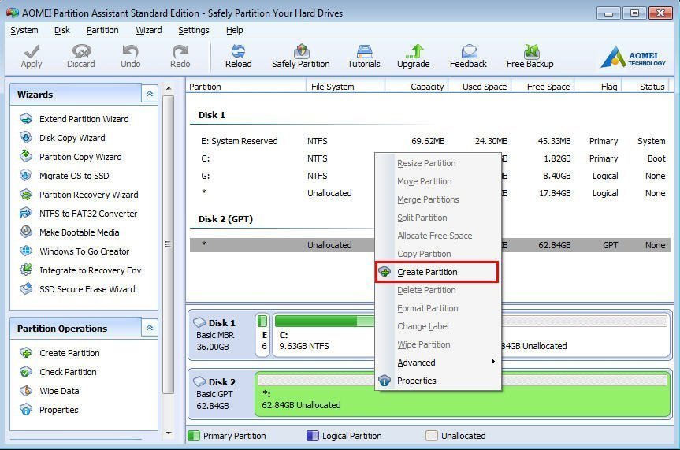Sort by the Partition column header

[x=246, y=87]
